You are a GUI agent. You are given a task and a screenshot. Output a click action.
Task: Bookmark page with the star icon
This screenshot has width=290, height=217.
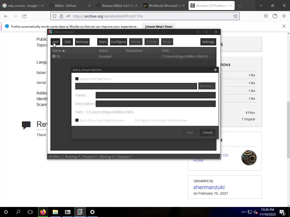click(235, 16)
